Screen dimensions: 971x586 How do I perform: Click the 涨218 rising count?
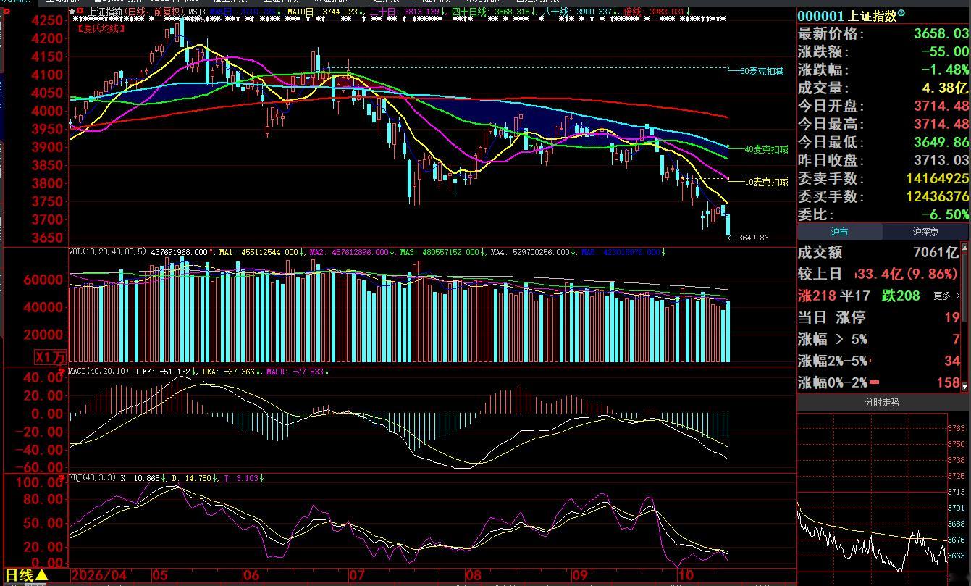pos(817,296)
